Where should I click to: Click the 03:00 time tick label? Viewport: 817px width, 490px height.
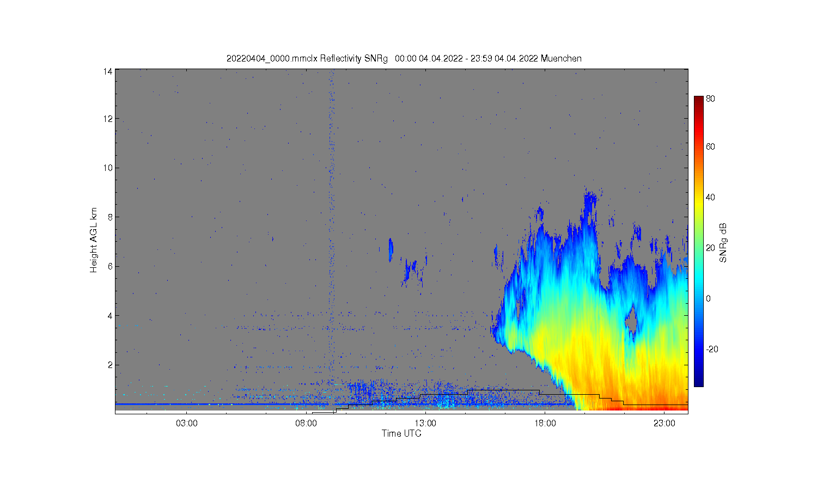(x=187, y=424)
